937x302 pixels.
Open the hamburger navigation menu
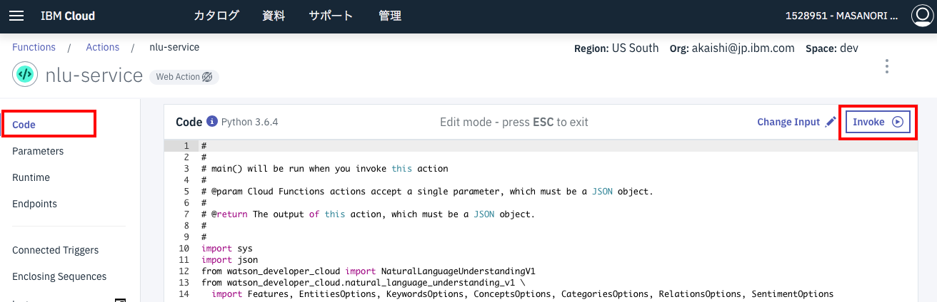coord(16,16)
